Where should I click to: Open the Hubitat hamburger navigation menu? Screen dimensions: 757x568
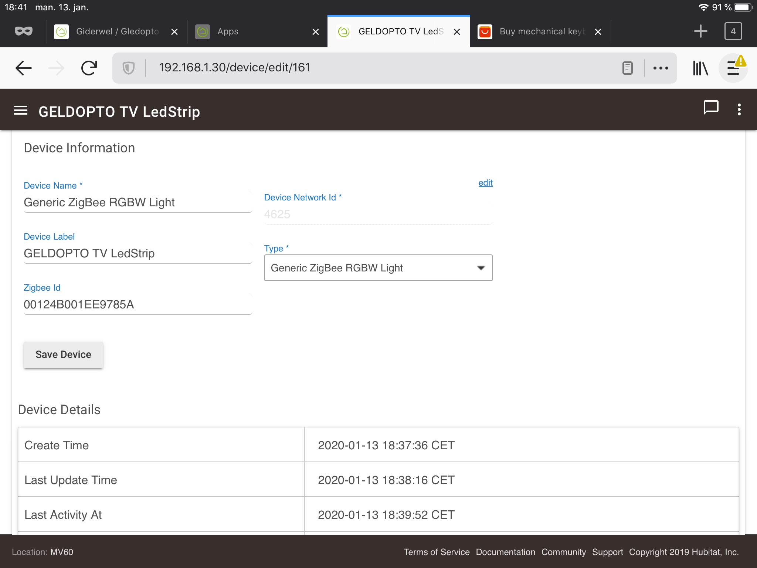(x=21, y=110)
